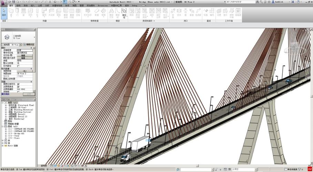Viewport: 313px width, 172px height.
Task: Toggle the 日光路径 checkbox
Action: (x=18, y=66)
